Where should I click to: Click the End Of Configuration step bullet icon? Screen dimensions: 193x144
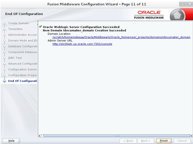click(x=4, y=81)
